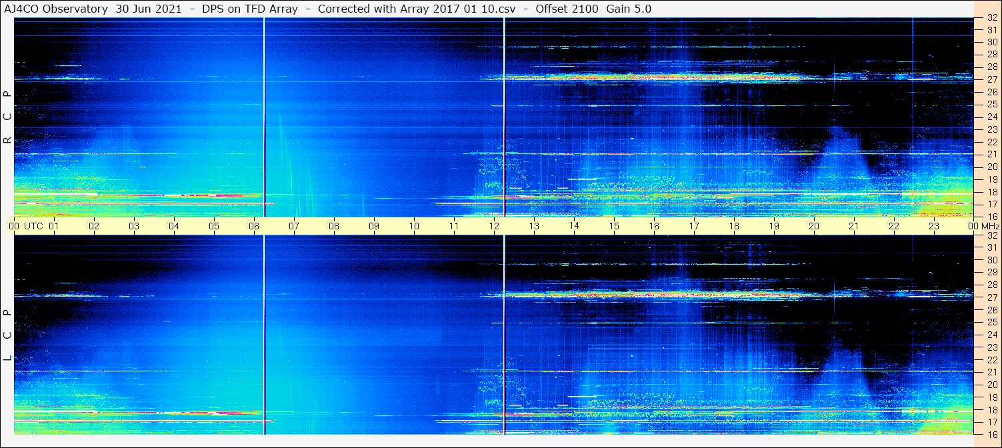Select hour 16 on the time axis
The height and width of the screenshot is (448, 1002).
[x=654, y=226]
